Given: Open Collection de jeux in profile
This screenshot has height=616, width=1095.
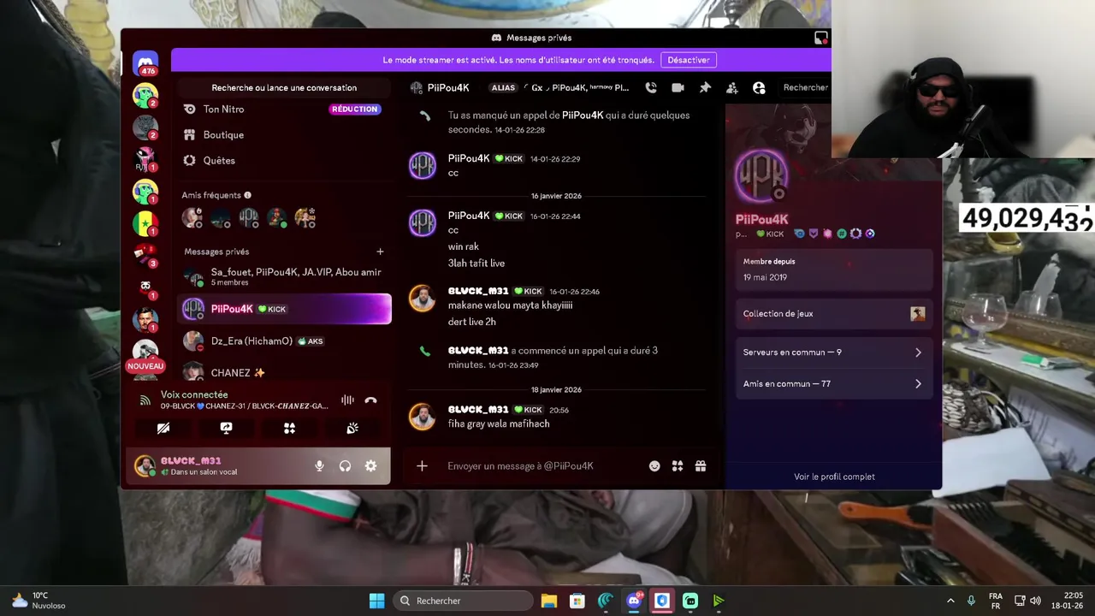Looking at the screenshot, I should [x=833, y=314].
